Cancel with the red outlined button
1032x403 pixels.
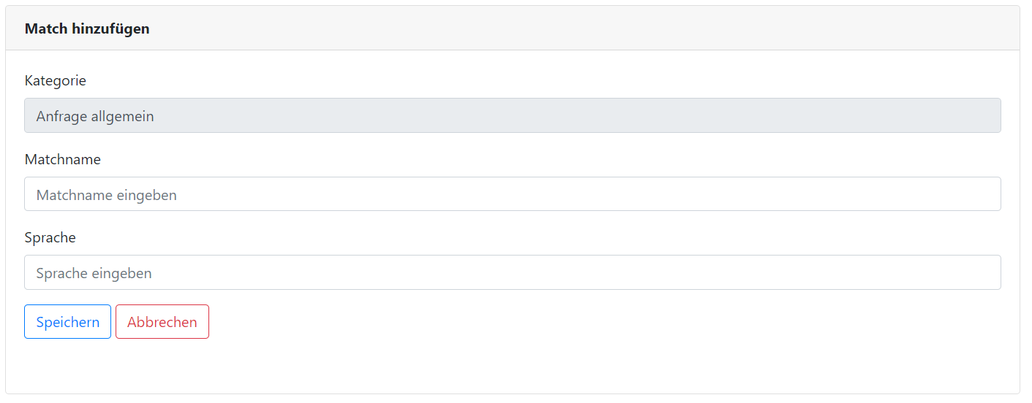[162, 322]
